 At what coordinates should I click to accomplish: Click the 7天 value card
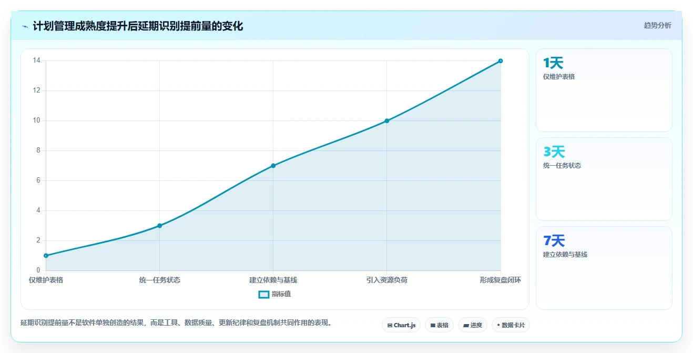pyautogui.click(x=604, y=268)
